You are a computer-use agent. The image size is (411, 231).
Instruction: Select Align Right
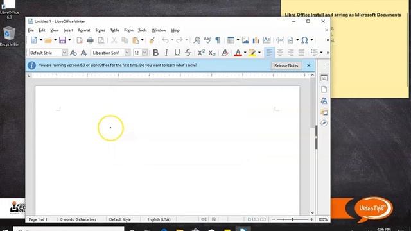291,53
